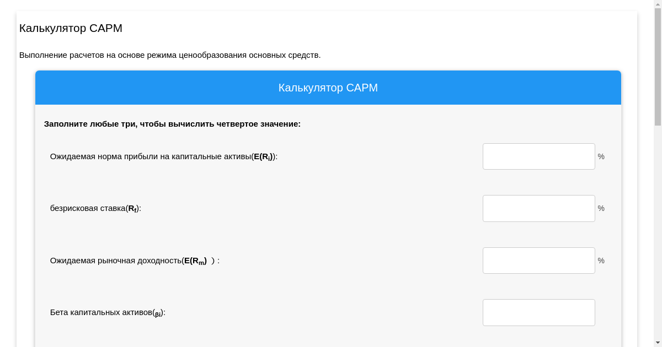Click the blue Калькулятор CAPM header banner
662x347 pixels.
(328, 88)
